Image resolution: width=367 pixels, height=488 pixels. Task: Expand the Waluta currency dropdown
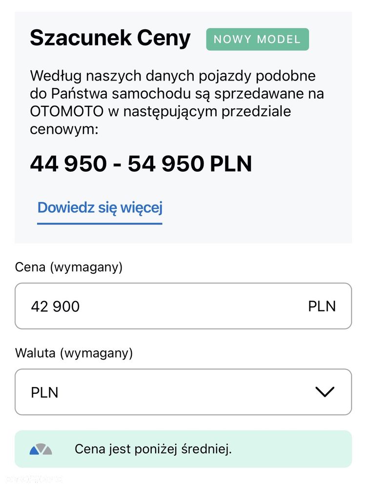click(x=183, y=392)
